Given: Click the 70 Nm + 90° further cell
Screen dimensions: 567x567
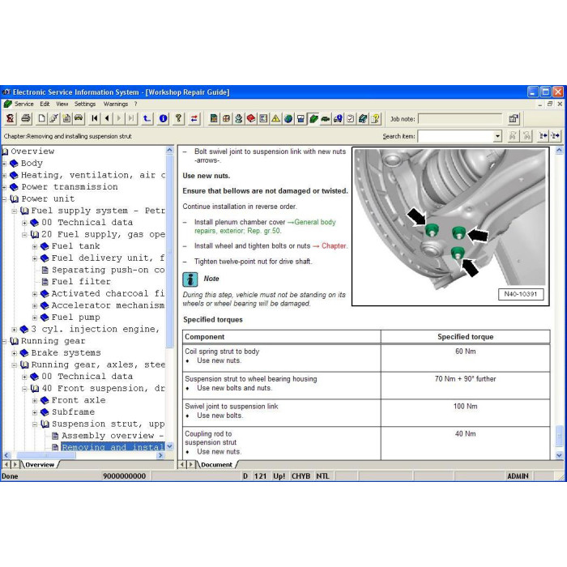Looking at the screenshot, I should (x=466, y=385).
